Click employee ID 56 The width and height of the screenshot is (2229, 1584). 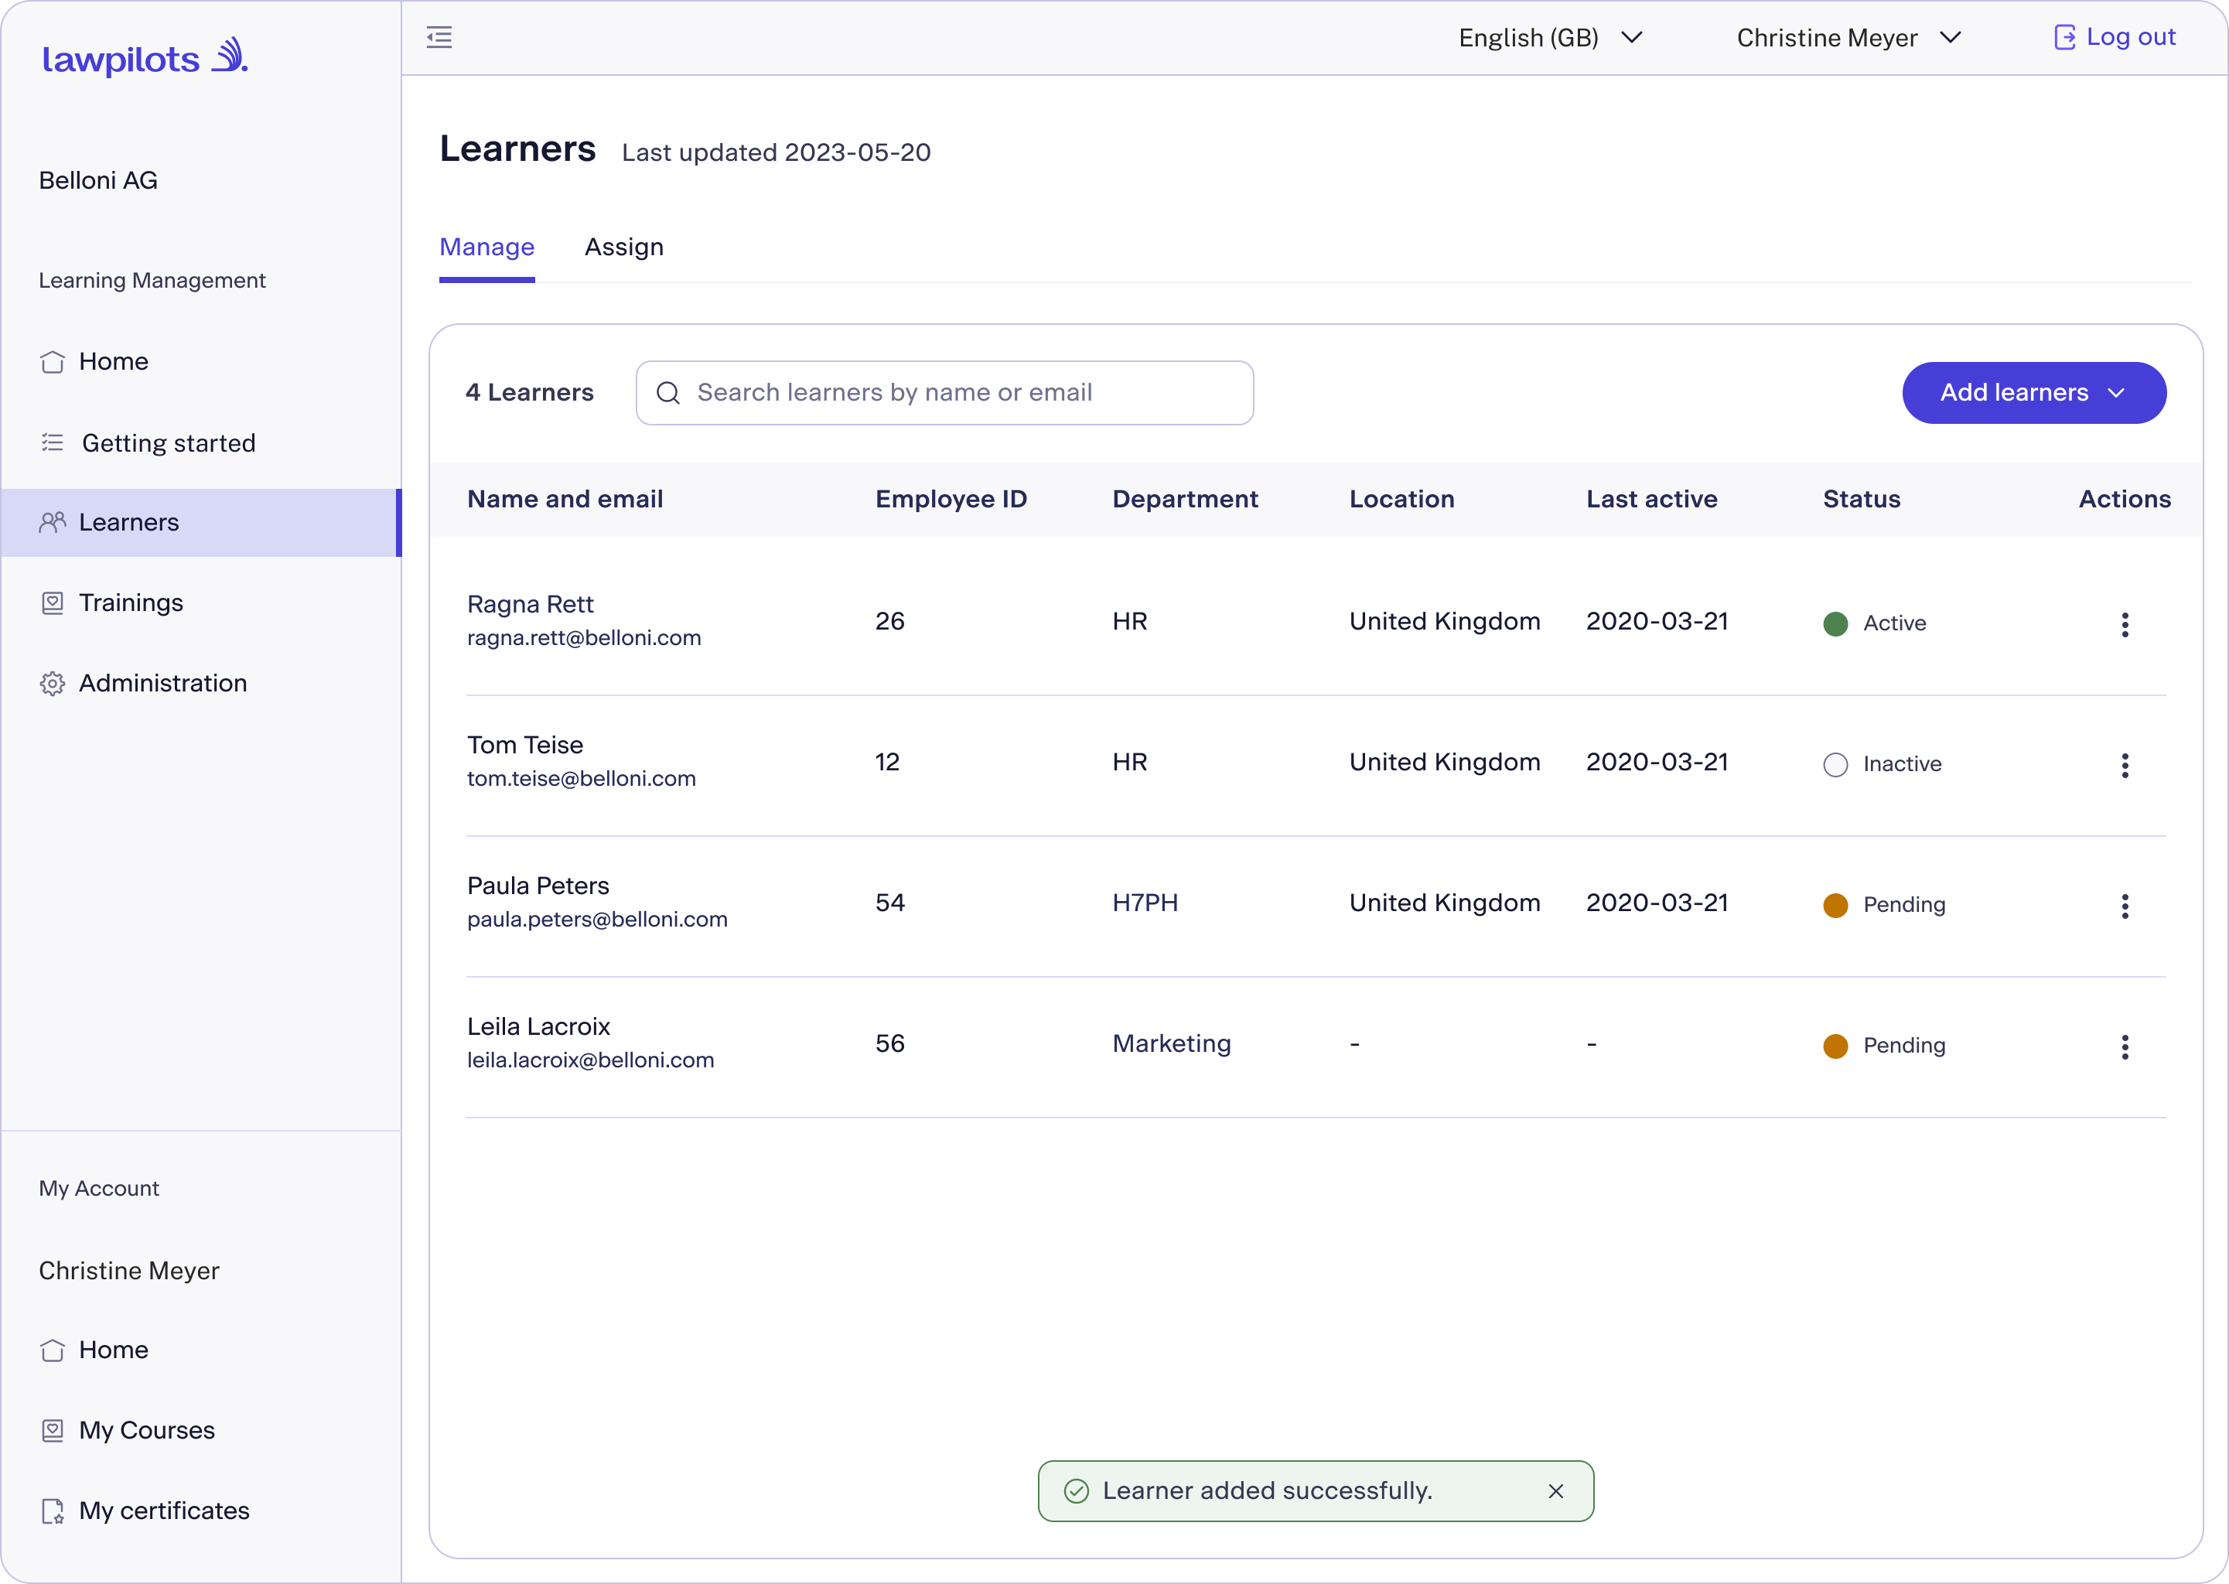pos(890,1043)
